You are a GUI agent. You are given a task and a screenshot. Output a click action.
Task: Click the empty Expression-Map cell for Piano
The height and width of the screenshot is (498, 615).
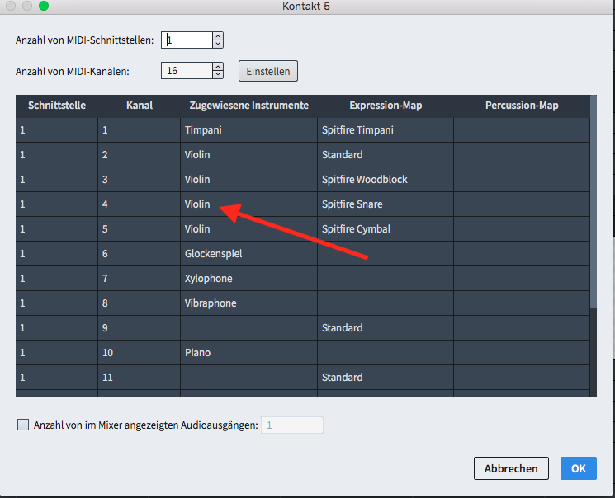(x=386, y=352)
